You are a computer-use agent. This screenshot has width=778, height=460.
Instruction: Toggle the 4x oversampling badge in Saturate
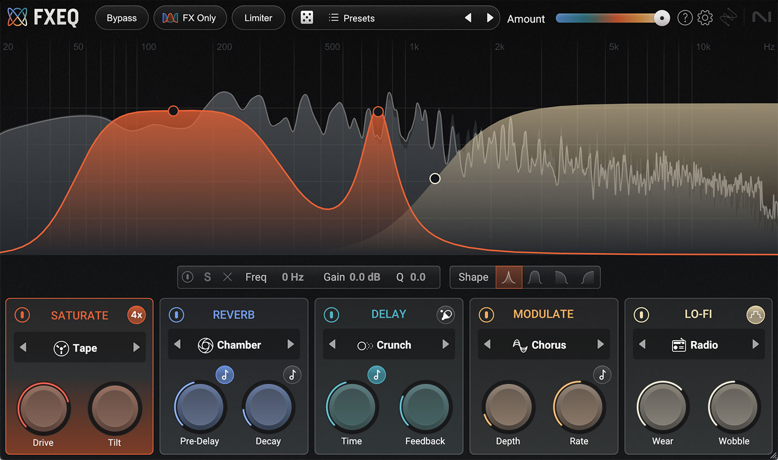coord(136,315)
